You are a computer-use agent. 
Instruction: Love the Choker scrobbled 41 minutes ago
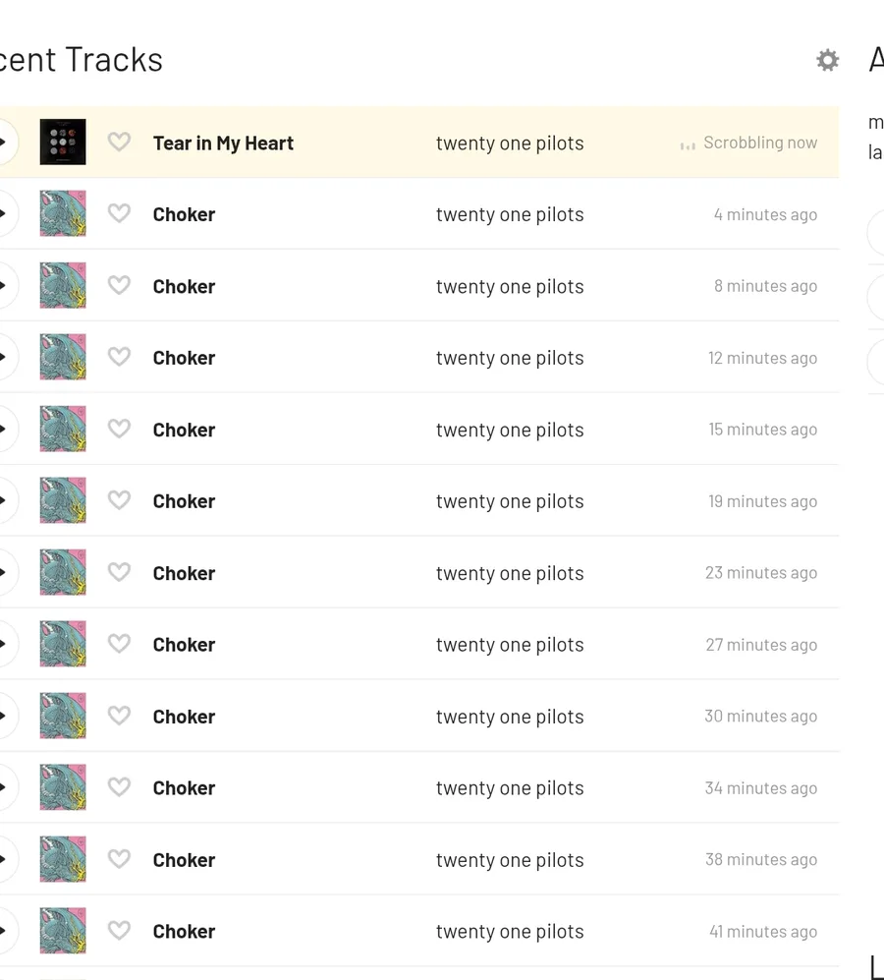(119, 930)
